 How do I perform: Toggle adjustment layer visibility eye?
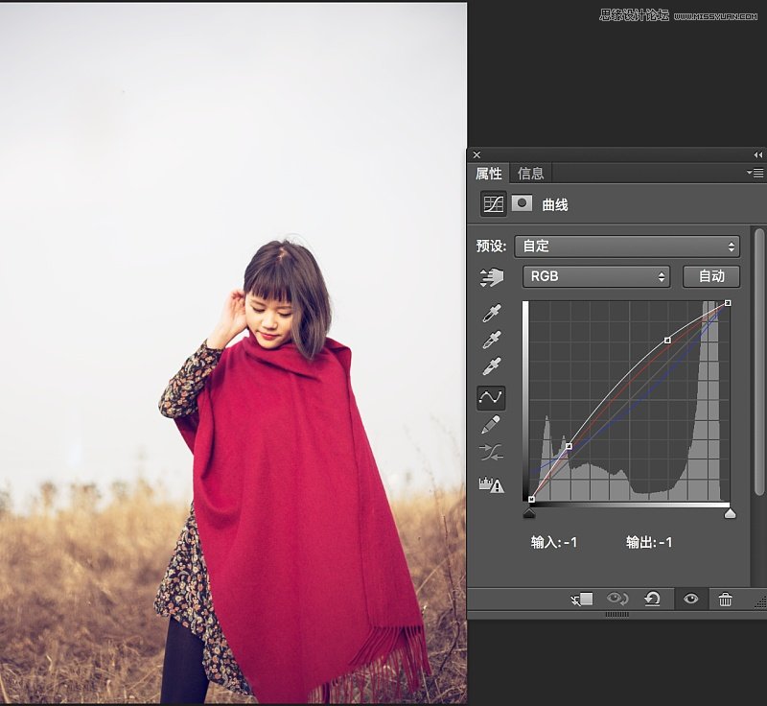pyautogui.click(x=690, y=599)
